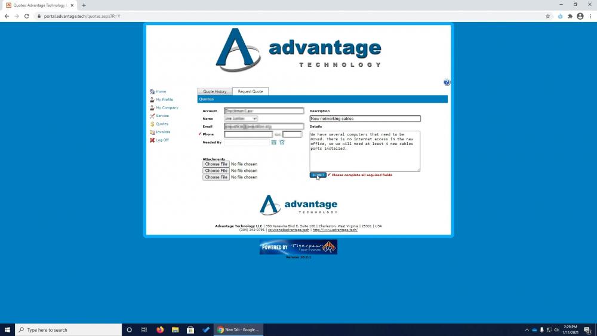Click the phone extension field

pos(292,134)
